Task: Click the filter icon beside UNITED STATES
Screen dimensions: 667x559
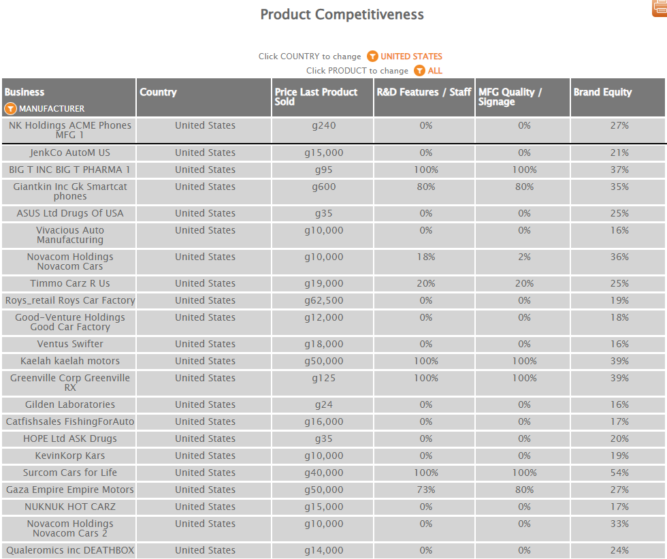Action: (x=372, y=57)
